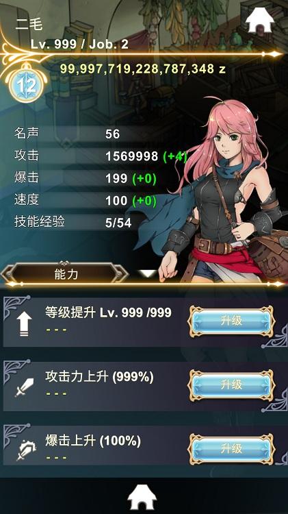Click 升级 button for 等级提升
288x514 pixels.
coord(231,321)
